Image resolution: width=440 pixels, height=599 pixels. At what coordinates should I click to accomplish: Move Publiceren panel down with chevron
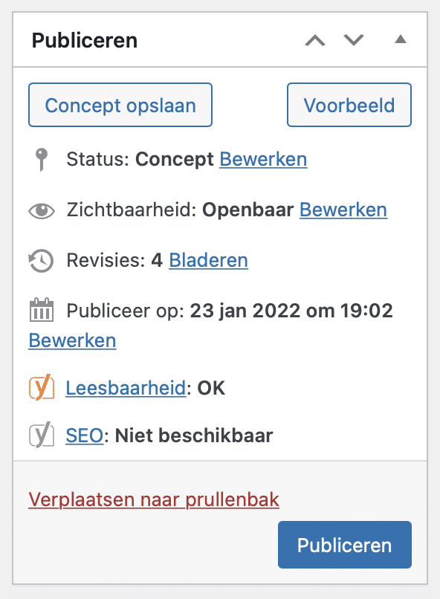click(353, 40)
